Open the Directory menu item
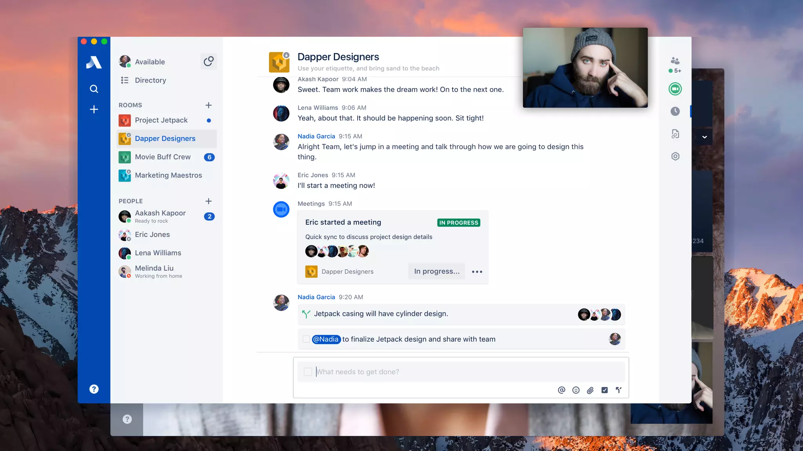Viewport: 803px width, 451px height. [x=150, y=80]
